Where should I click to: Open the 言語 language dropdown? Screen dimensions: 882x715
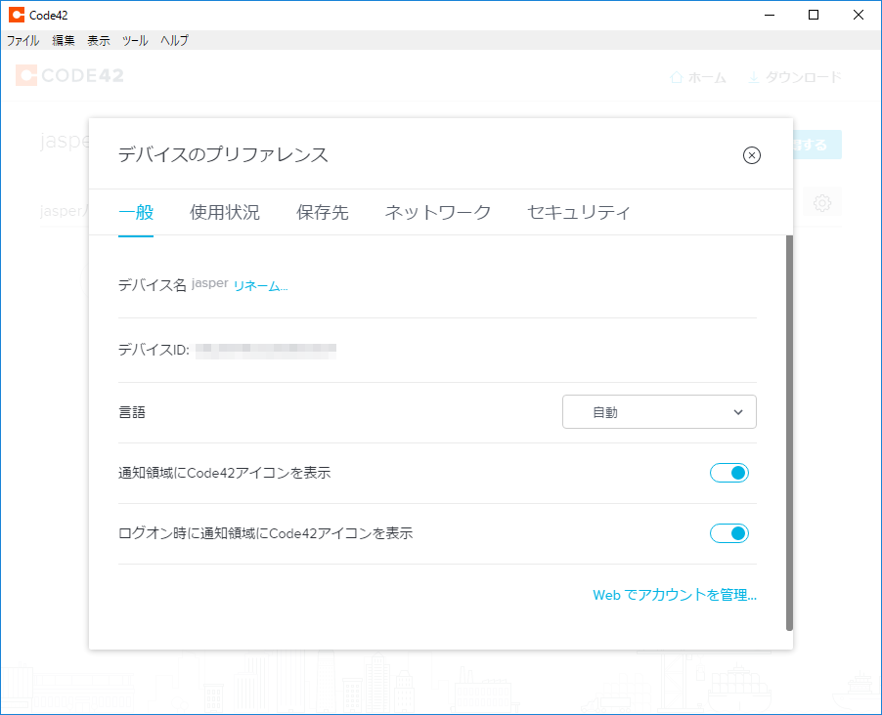[659, 412]
